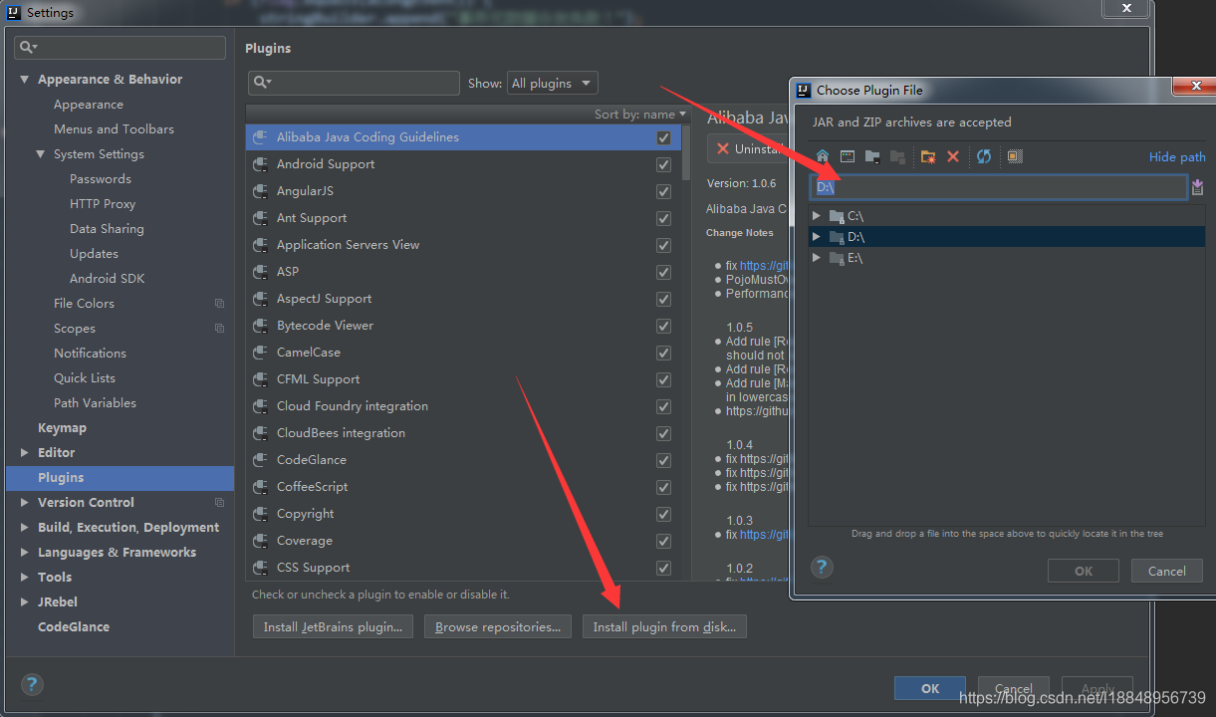Click the plugin icon beside CoffeeScript
The image size is (1216, 717).
[x=260, y=487]
